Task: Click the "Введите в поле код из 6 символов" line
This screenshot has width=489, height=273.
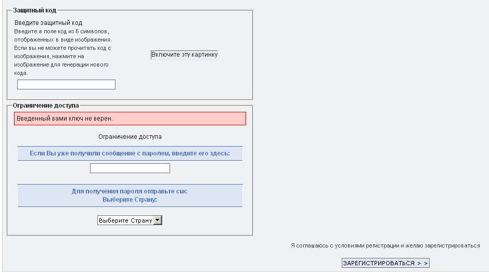Action: click(61, 31)
